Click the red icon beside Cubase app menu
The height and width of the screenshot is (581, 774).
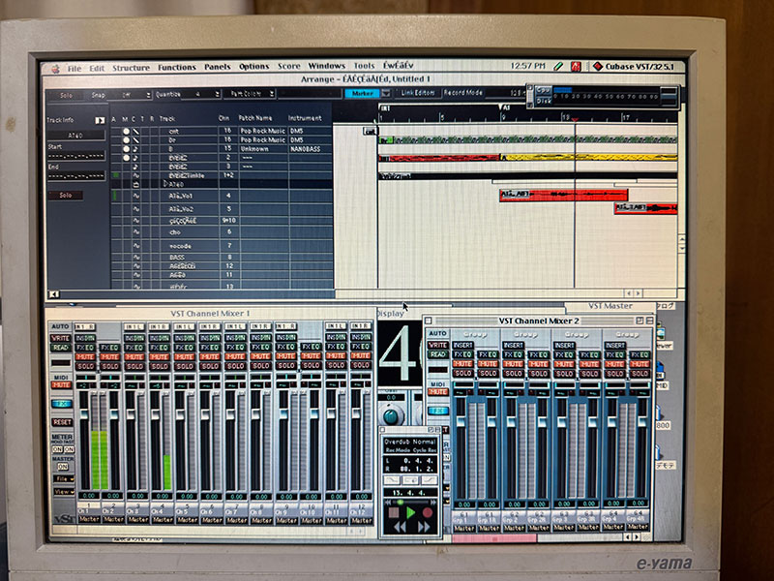576,66
